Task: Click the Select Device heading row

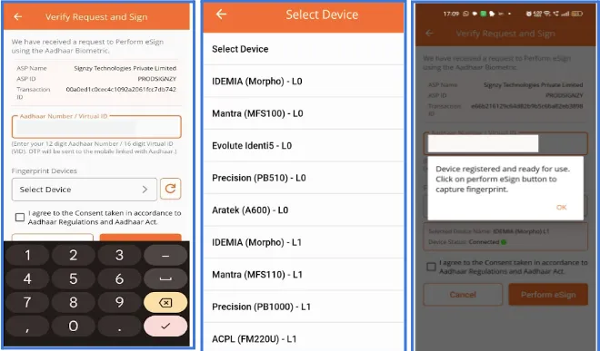Action: (x=304, y=49)
